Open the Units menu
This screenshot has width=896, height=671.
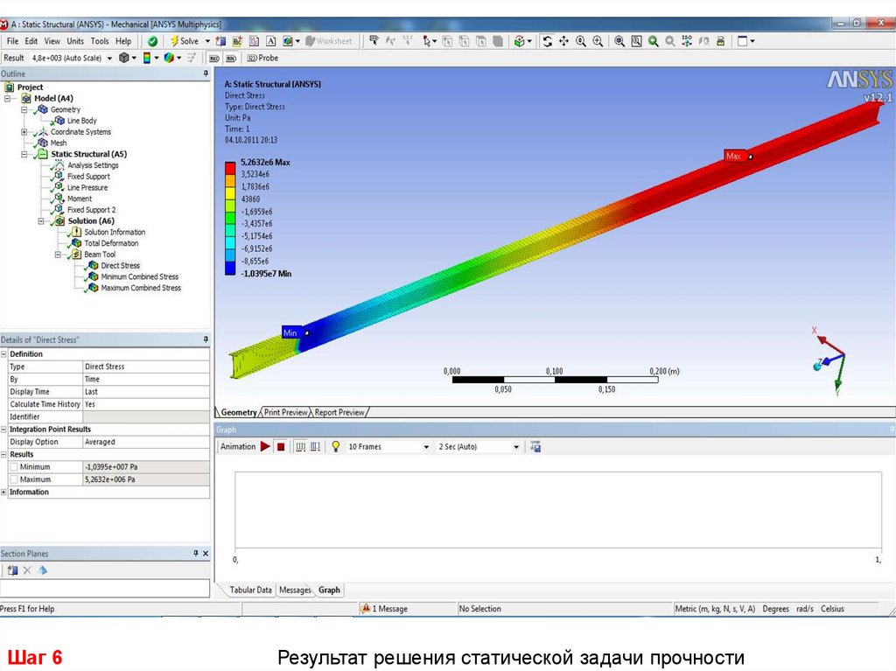click(x=75, y=41)
